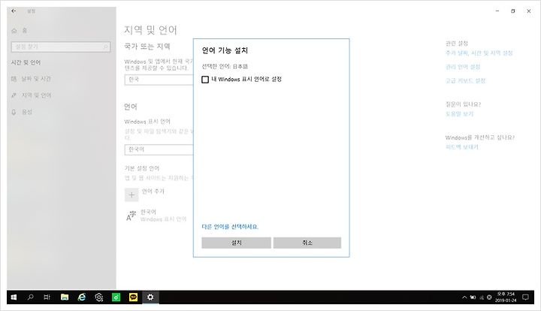Open KakaoTalk yellow icon in taskbar
This screenshot has height=311, width=541.
click(x=133, y=297)
